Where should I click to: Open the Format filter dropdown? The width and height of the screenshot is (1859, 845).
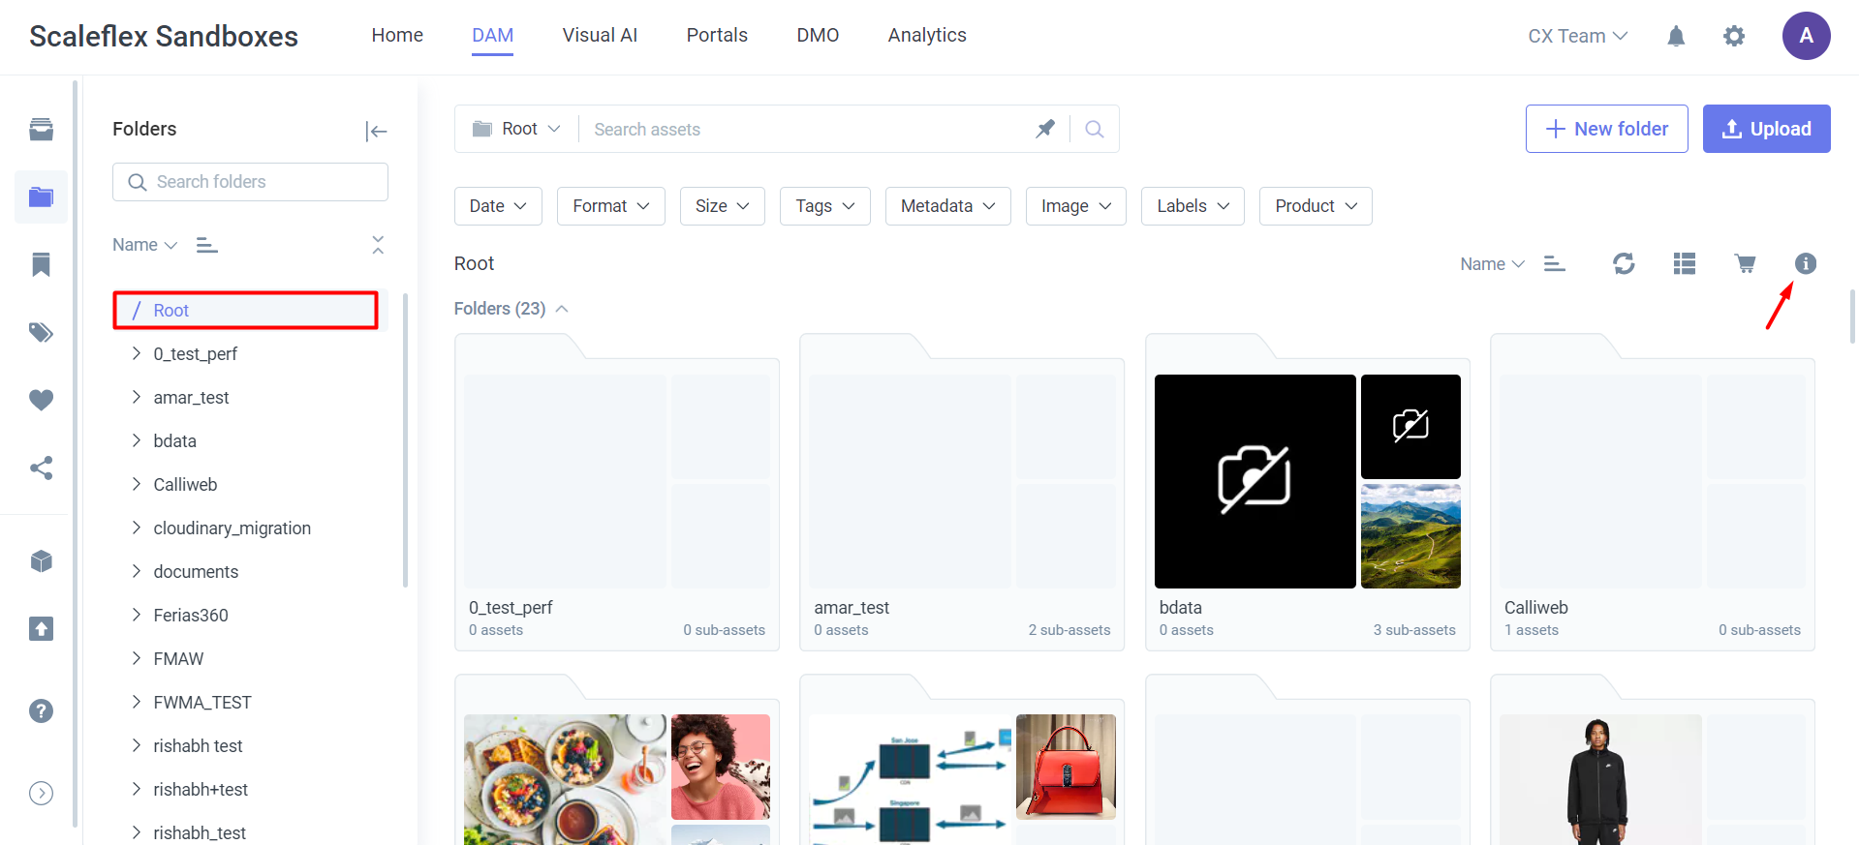610,206
